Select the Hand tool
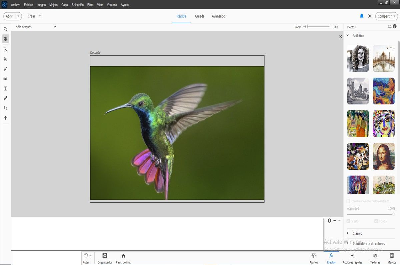 coord(5,39)
